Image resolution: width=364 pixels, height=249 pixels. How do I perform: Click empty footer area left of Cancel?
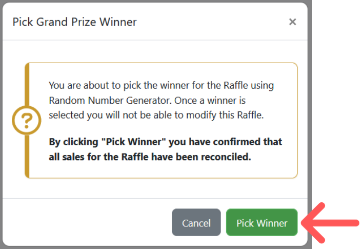[x=87, y=222]
